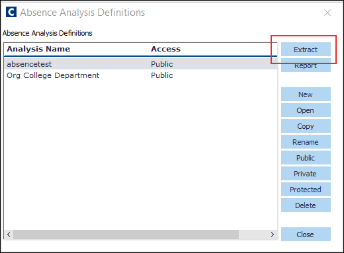The width and height of the screenshot is (344, 253).
Task: Create a New analysis definition
Action: pos(306,94)
